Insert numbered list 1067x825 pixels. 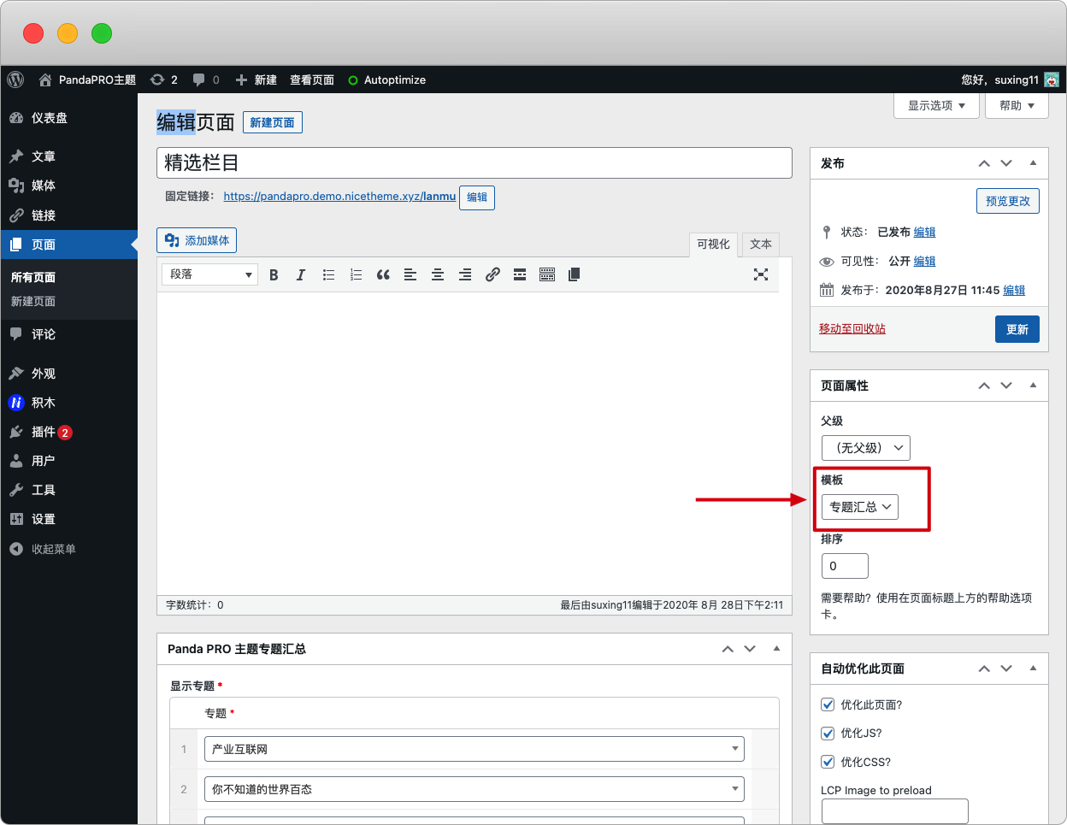click(356, 274)
